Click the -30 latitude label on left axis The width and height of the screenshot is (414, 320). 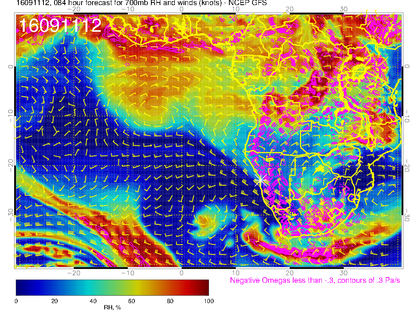pos(10,215)
